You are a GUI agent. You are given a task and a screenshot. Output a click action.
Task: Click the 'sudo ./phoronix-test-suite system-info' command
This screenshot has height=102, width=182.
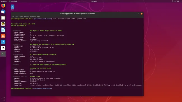(x=69, y=19)
